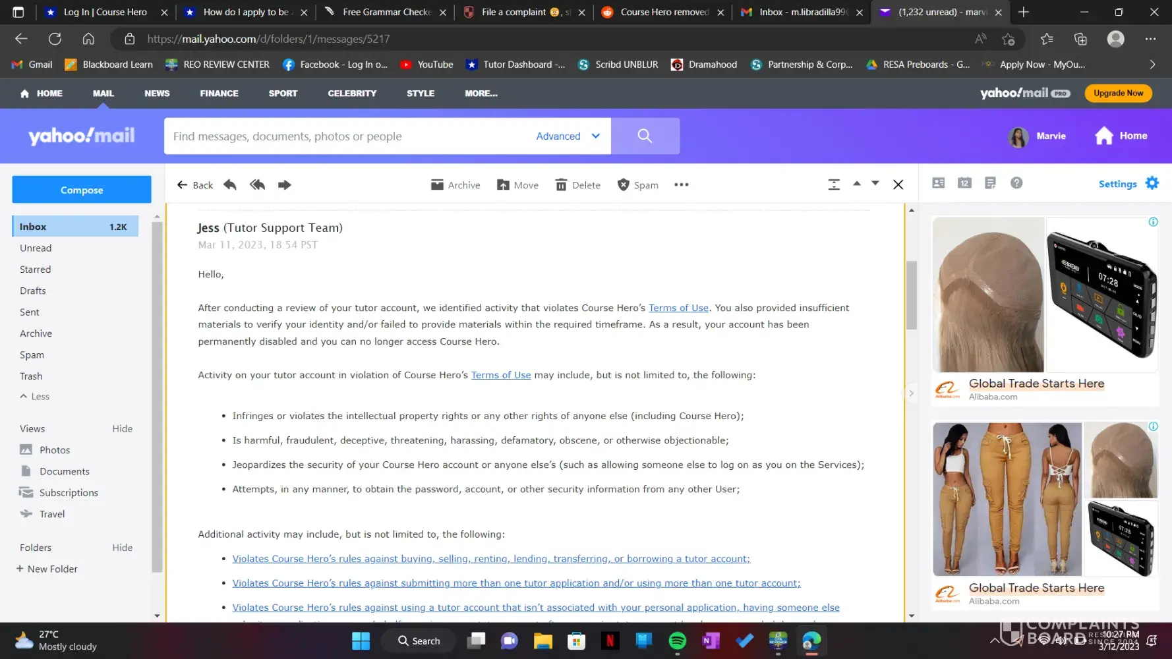Viewport: 1172px width, 659px height.
Task: Open the Starred folder
Action: point(36,270)
